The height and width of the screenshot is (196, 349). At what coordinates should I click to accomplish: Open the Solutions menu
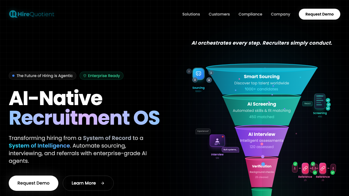(x=191, y=14)
